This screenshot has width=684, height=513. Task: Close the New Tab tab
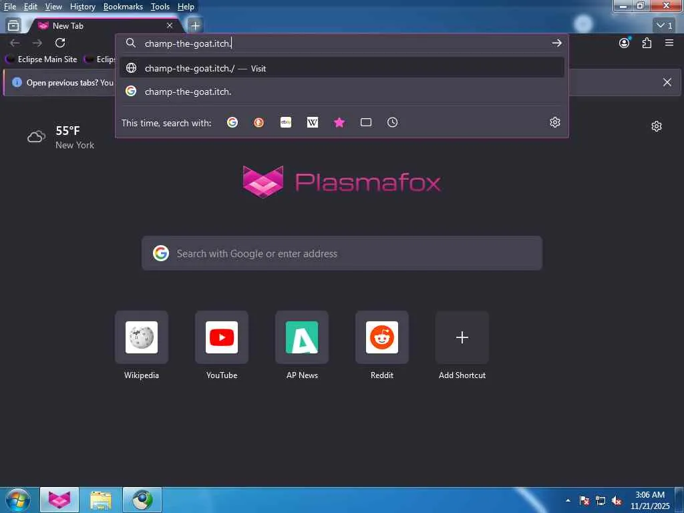click(x=170, y=26)
